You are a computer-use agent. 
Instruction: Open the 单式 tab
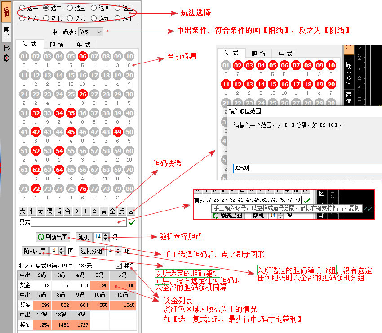pyautogui.click(x=83, y=45)
